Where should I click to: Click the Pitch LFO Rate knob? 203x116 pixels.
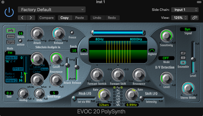(x=104, y=95)
